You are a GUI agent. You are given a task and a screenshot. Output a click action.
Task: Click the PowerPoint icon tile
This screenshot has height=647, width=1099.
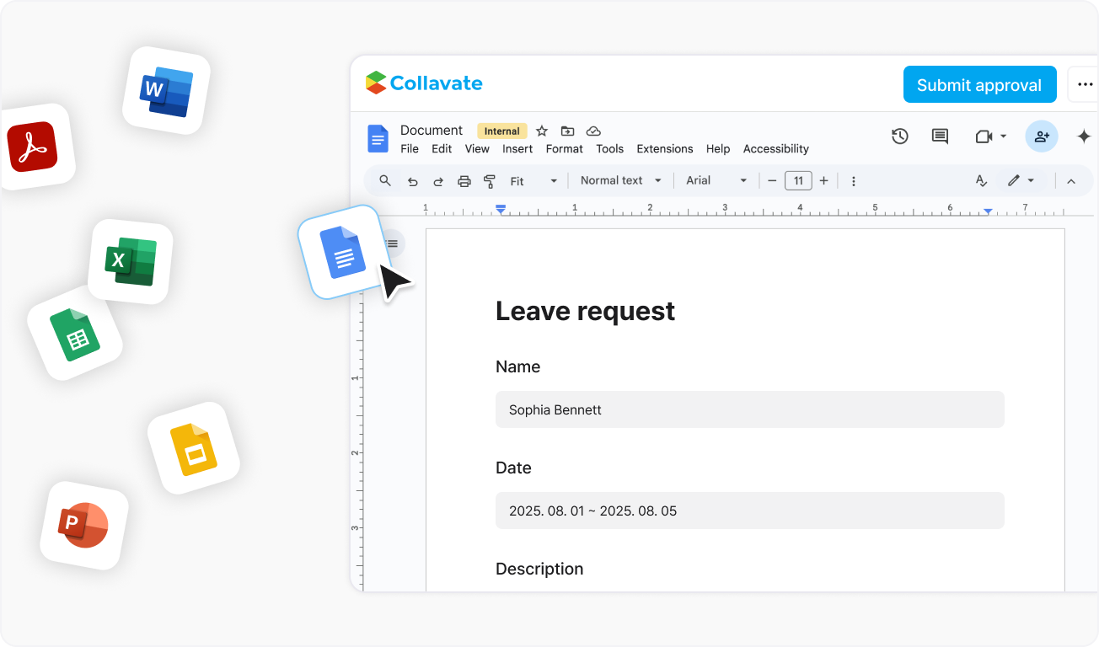(x=84, y=525)
